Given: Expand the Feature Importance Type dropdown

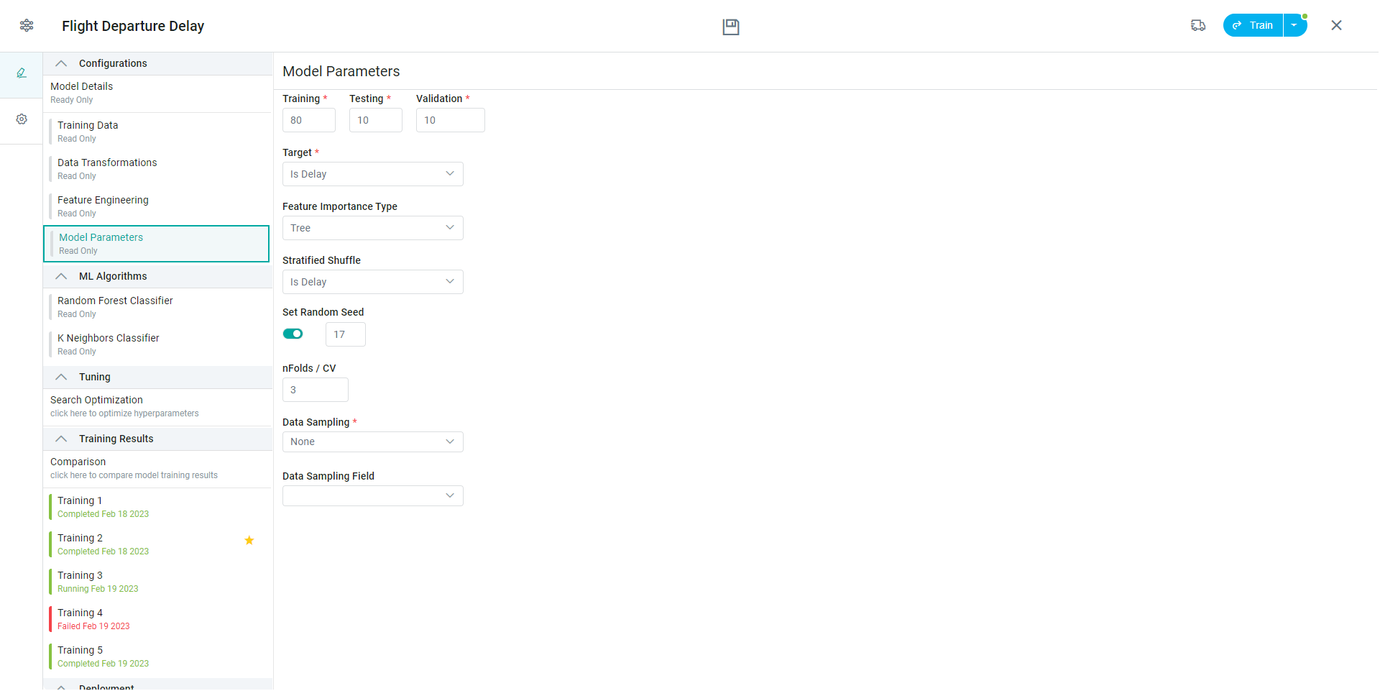Looking at the screenshot, I should tap(372, 228).
